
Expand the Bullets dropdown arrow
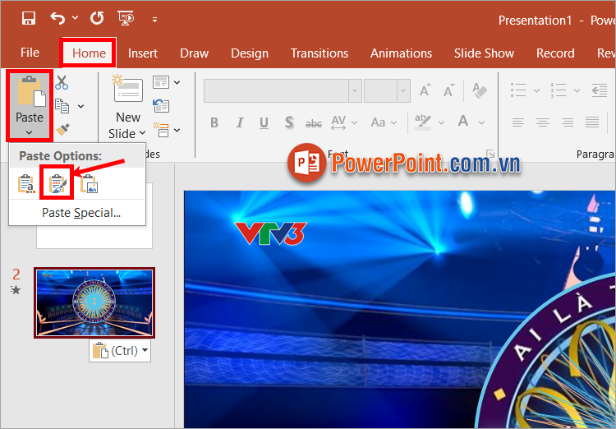click(536, 91)
